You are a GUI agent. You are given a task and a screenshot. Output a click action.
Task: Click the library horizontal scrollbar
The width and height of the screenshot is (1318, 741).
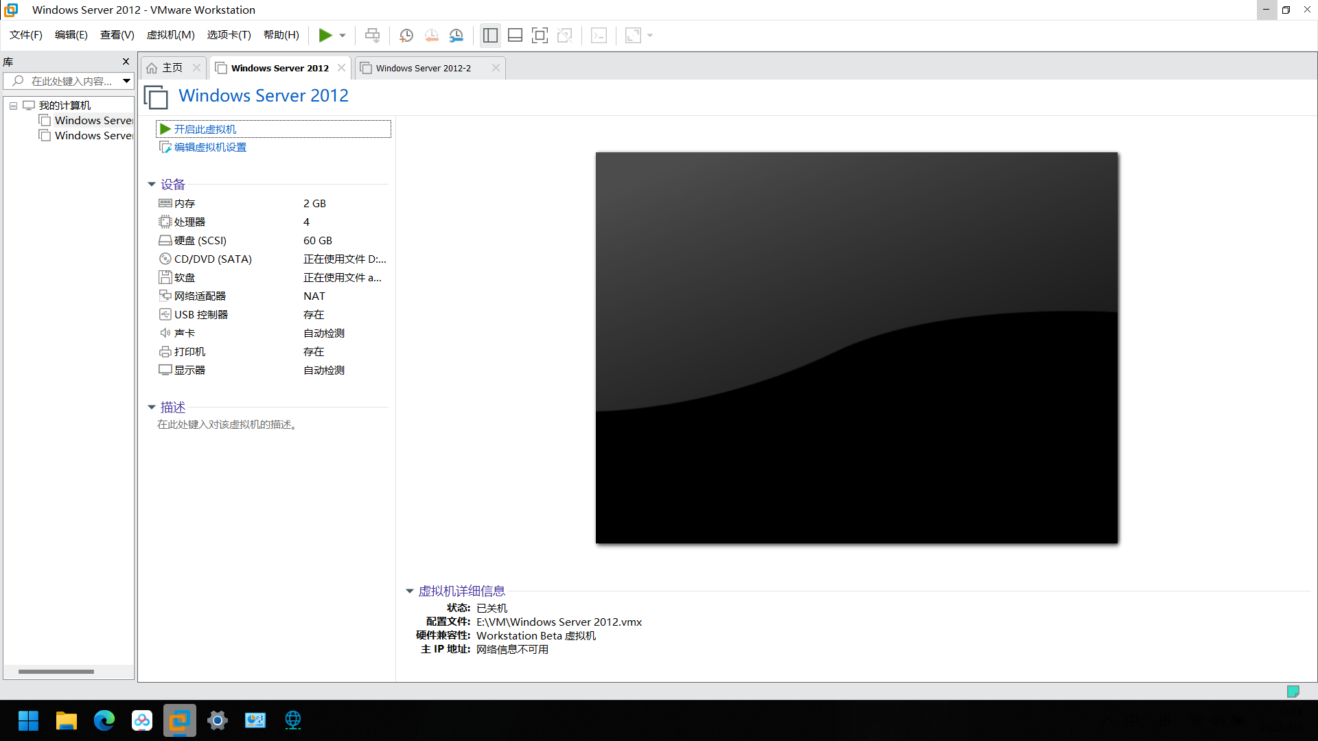click(56, 672)
